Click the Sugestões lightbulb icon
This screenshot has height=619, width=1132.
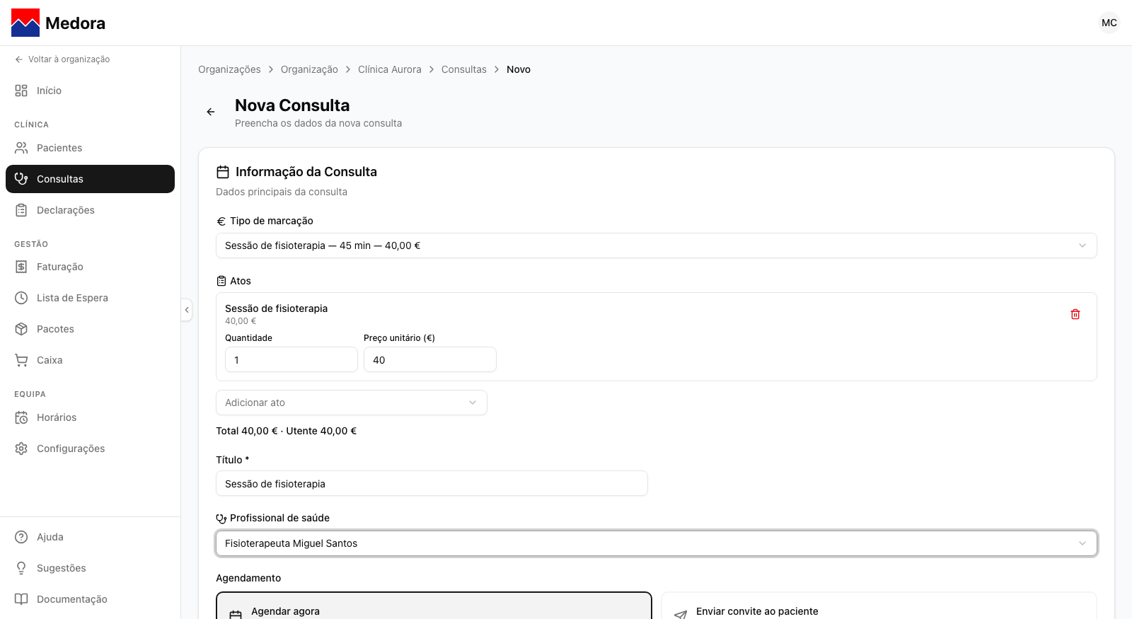[x=21, y=568]
